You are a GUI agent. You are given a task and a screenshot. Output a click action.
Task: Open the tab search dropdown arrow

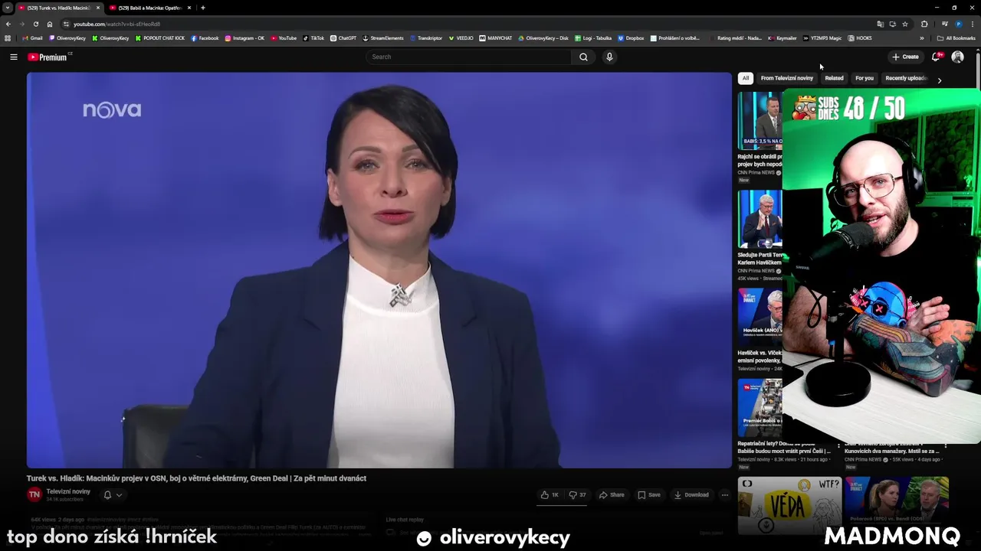(8, 8)
